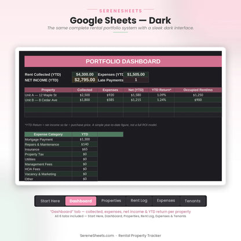
Task: Click the YTD header in expense table
Action: click(85, 134)
